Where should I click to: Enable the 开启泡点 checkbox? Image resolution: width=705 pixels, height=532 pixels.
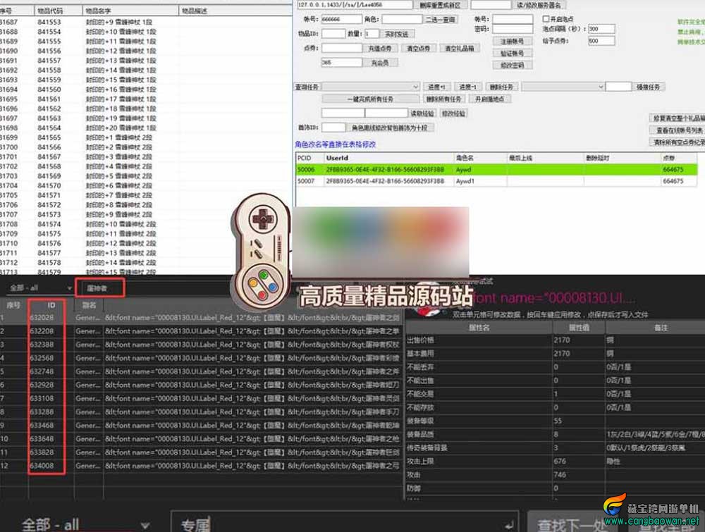click(546, 19)
